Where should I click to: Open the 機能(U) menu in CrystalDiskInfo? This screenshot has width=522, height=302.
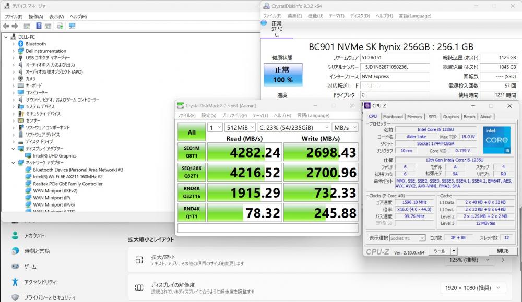pos(315,16)
